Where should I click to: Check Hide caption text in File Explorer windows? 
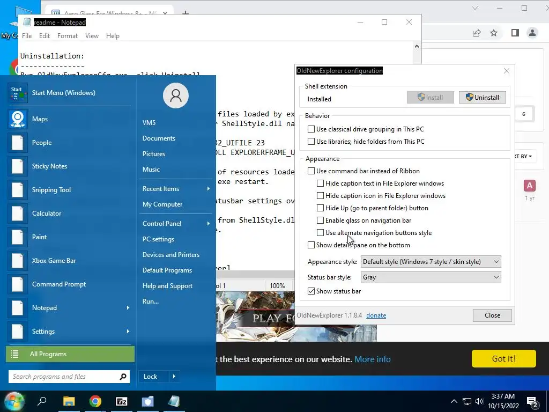pos(320,183)
